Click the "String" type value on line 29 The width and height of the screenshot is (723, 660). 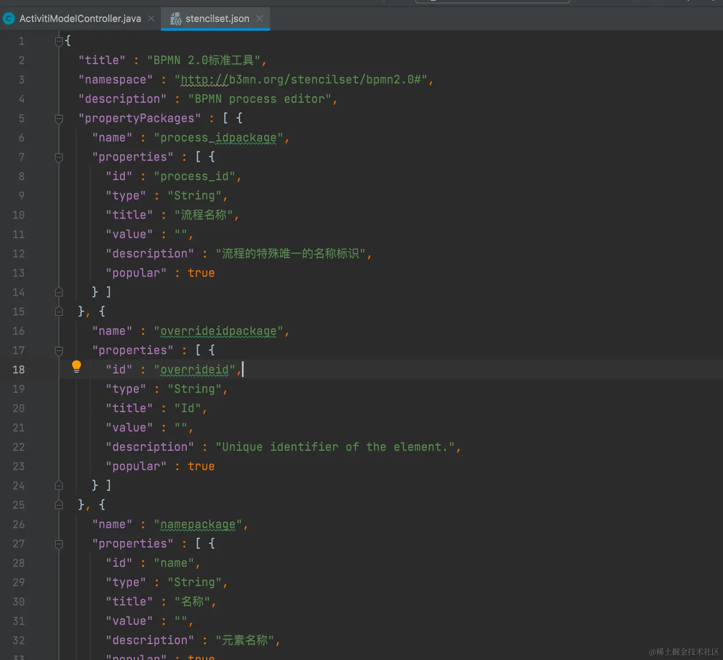[194, 582]
